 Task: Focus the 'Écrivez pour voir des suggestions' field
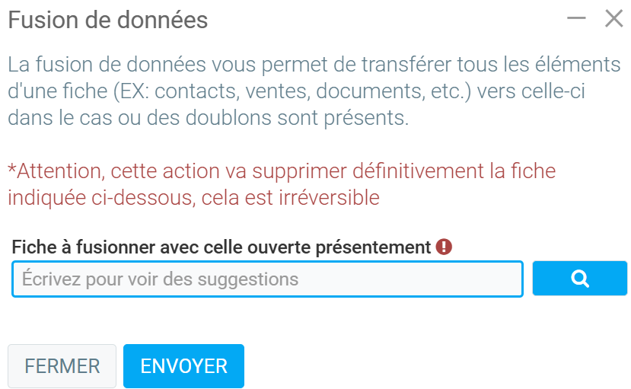click(267, 279)
